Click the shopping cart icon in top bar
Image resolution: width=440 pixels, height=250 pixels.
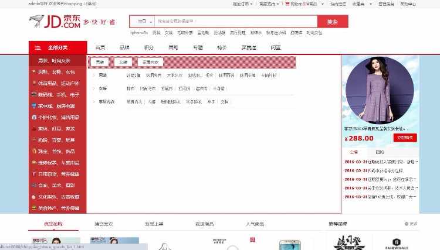click(287, 4)
